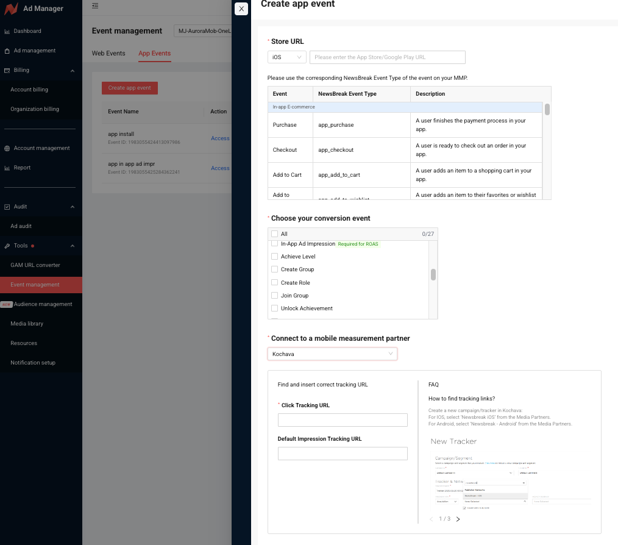Click the Report chart icon
The image size is (618, 545).
tap(7, 168)
